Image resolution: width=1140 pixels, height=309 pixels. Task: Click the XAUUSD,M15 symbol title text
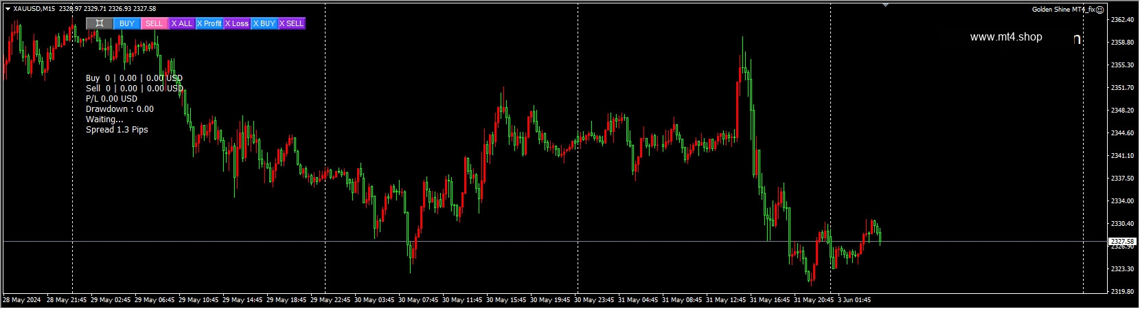click(34, 9)
